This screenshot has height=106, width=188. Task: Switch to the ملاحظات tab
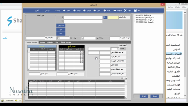(x=50, y=42)
